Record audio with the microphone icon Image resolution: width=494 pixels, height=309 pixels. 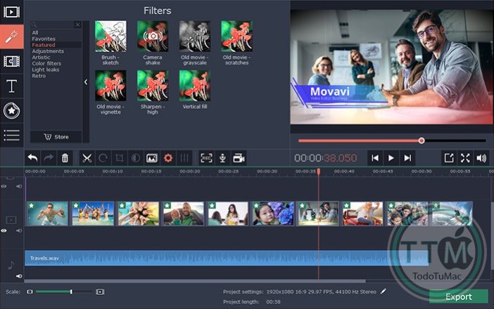tap(222, 158)
